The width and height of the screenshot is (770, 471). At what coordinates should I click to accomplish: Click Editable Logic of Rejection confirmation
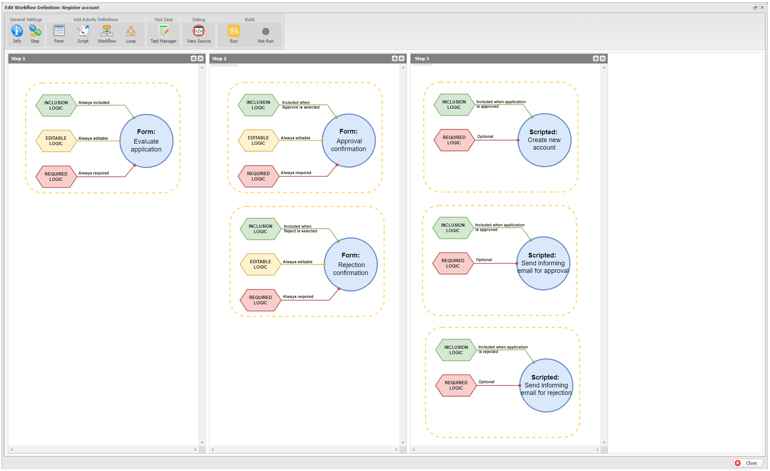(x=261, y=265)
